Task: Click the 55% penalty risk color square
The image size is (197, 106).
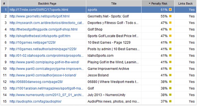Action: click(170, 16)
